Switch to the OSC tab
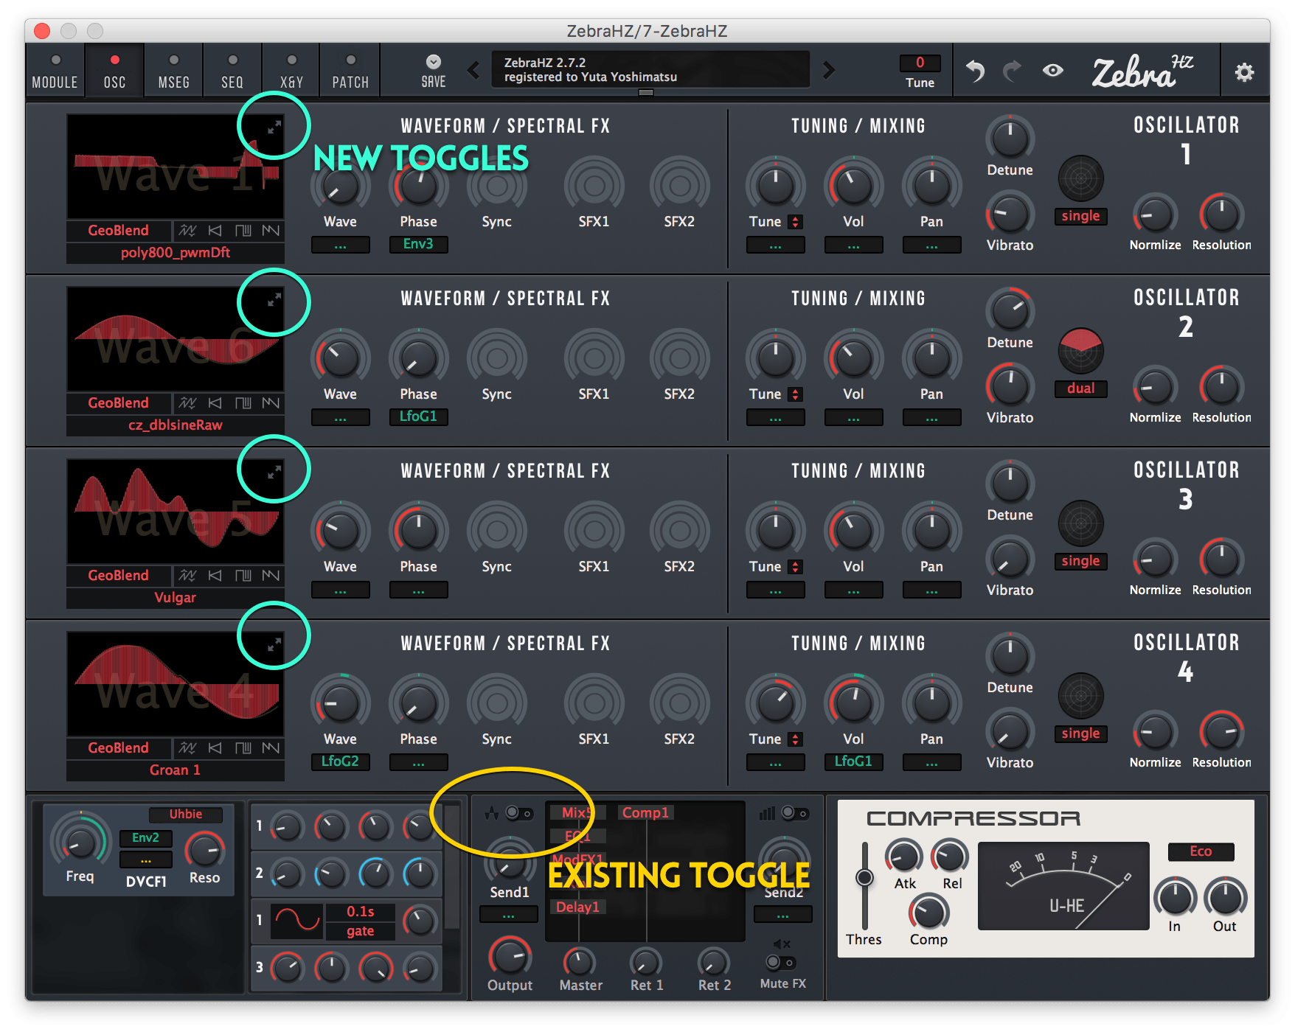The height and width of the screenshot is (1032, 1295). coord(114,71)
